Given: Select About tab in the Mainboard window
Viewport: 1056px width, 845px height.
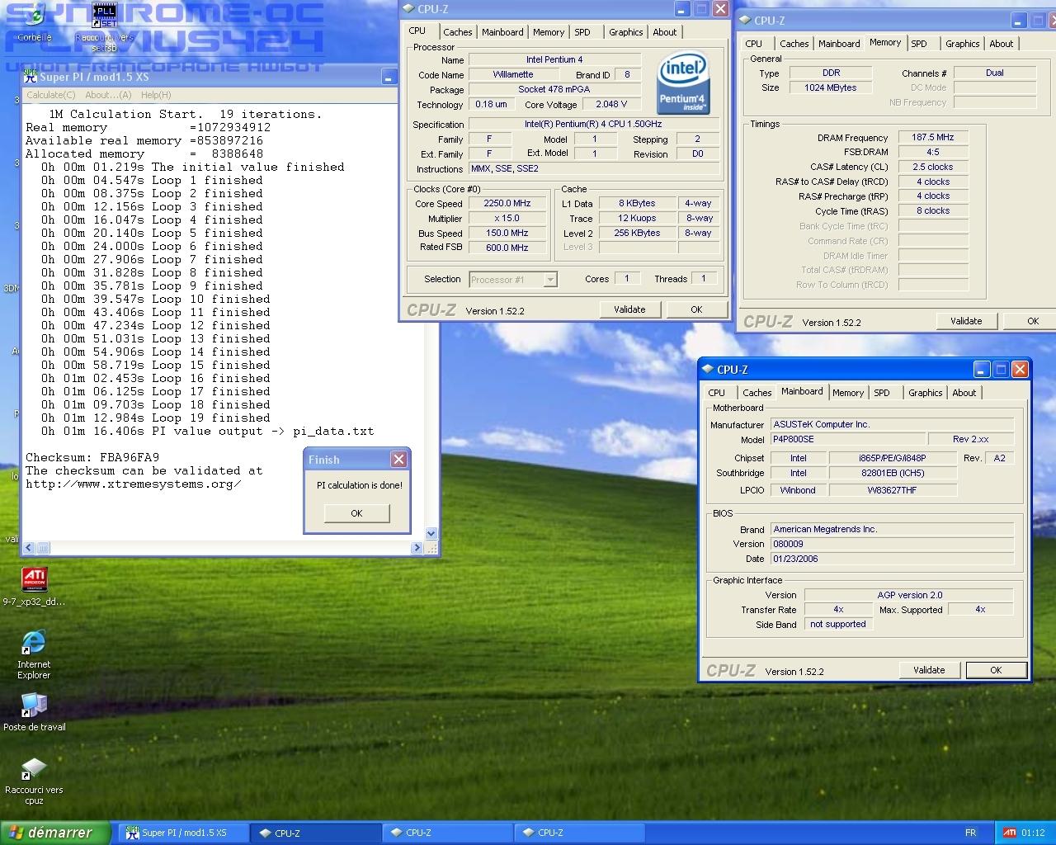Looking at the screenshot, I should click(964, 393).
